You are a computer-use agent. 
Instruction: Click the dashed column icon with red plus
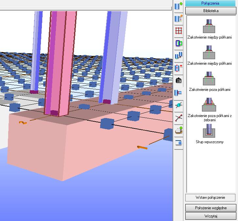pyautogui.click(x=178, y=68)
